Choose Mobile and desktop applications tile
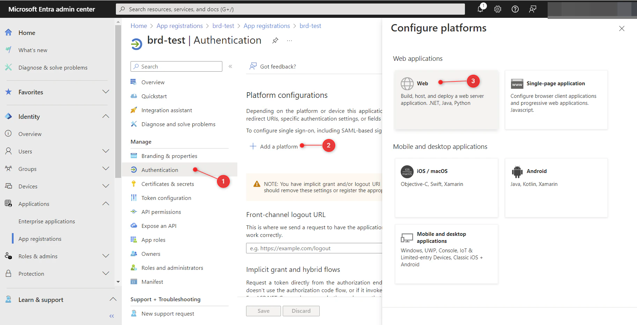Viewport: 637px width, 325px height. (x=446, y=254)
